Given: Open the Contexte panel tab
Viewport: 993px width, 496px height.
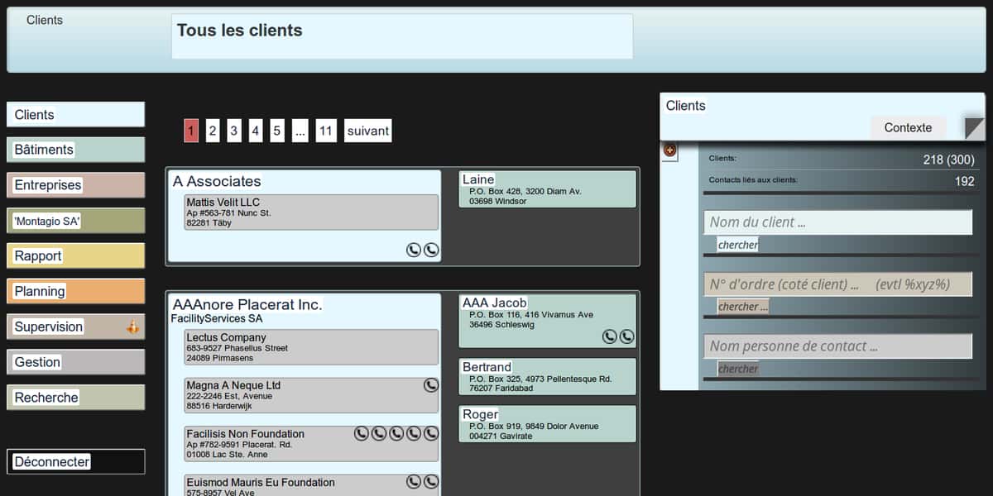Looking at the screenshot, I should click(x=908, y=127).
